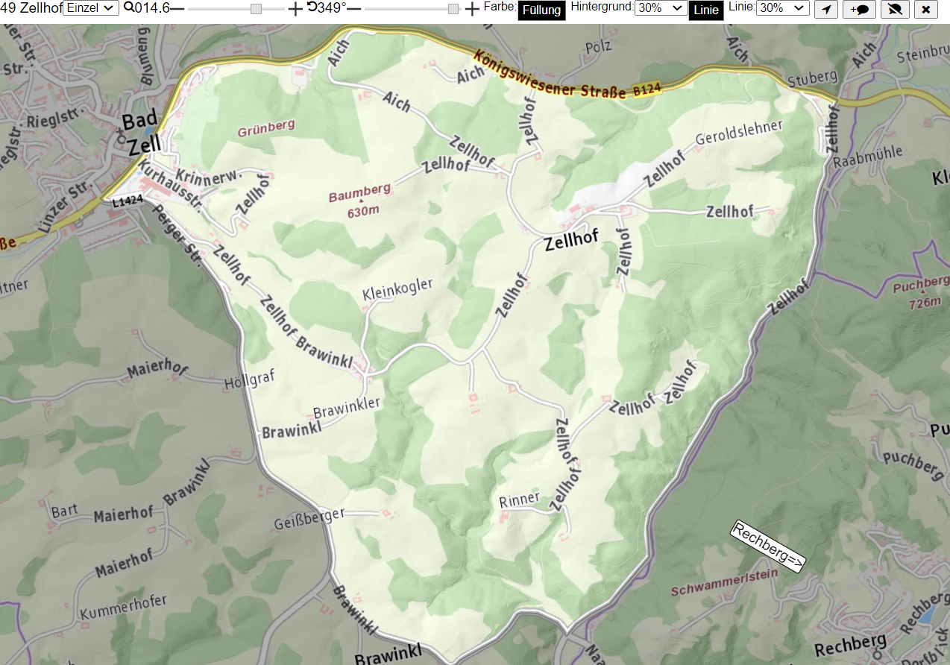
Task: Increase rotation with the plus button
Action: point(472,9)
